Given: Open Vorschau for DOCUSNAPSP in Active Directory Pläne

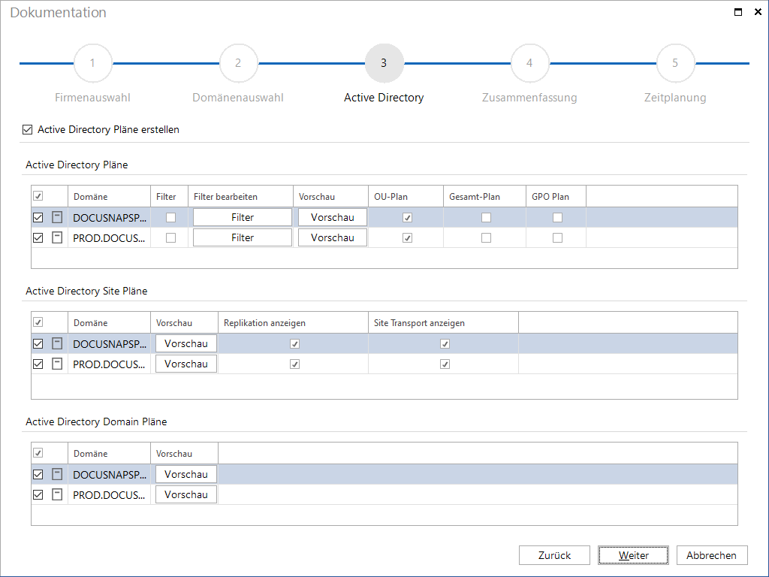Looking at the screenshot, I should tap(333, 217).
